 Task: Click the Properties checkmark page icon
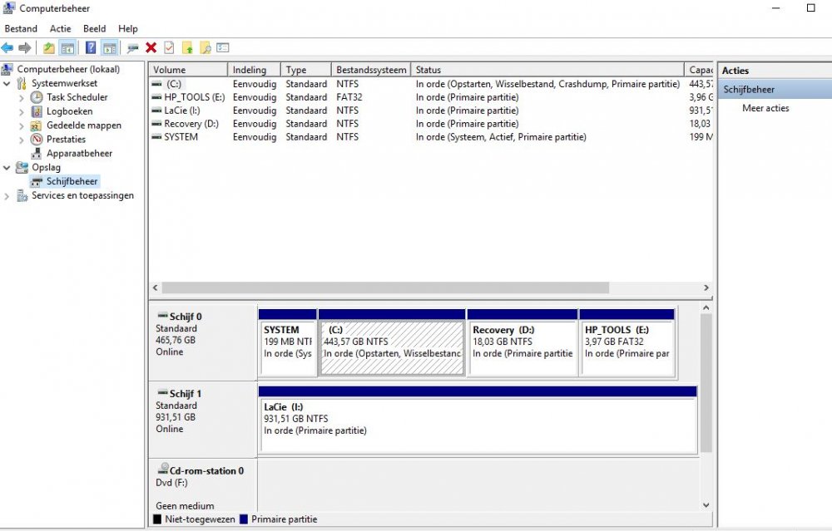tap(169, 48)
